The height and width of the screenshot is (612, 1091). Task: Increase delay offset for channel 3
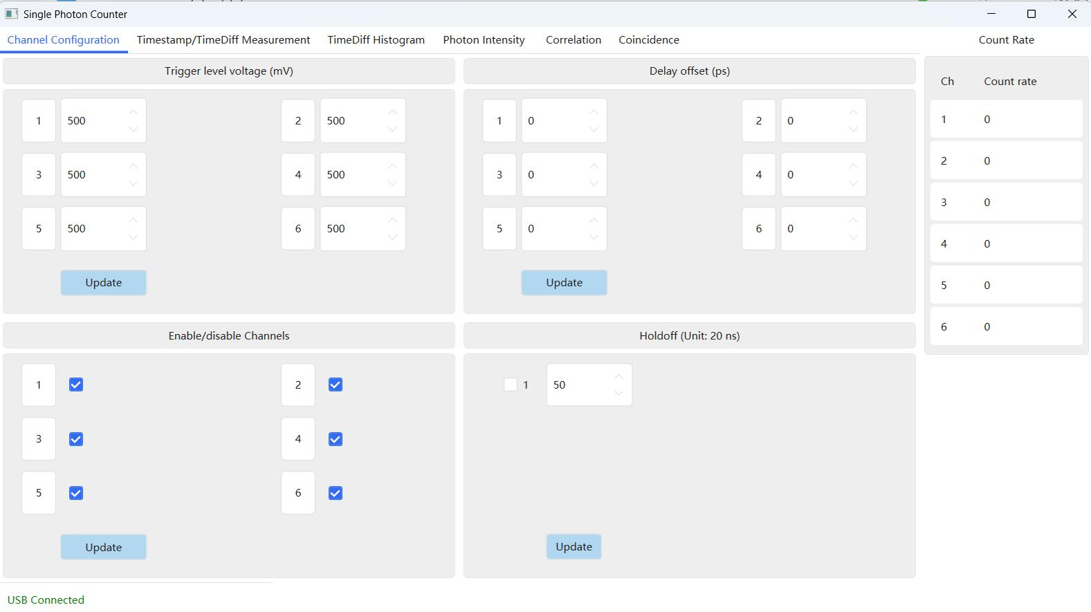click(x=594, y=166)
